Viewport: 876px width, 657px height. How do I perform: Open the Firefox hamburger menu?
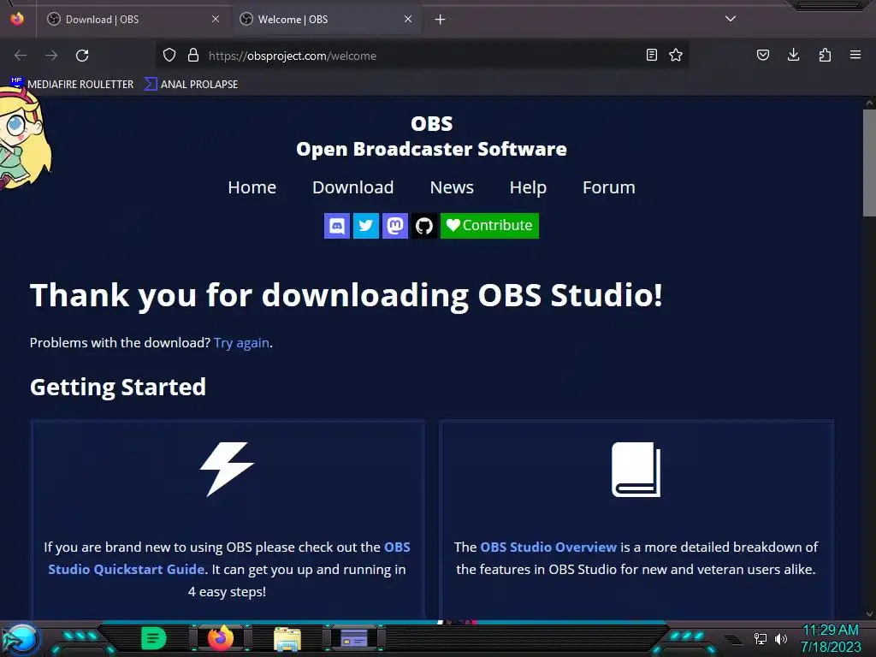855,55
